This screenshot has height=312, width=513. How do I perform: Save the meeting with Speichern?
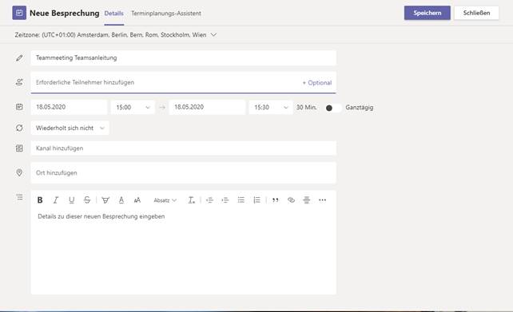(427, 13)
